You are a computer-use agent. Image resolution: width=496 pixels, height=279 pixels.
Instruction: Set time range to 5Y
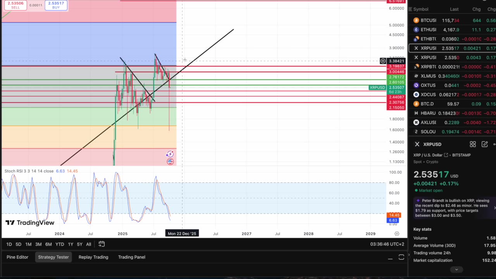click(x=79, y=244)
